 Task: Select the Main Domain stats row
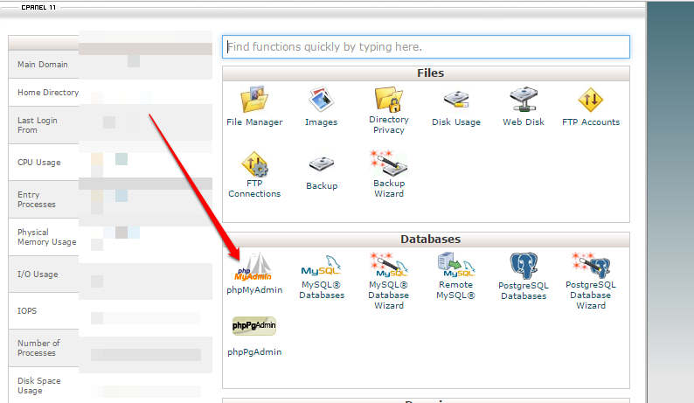110,65
